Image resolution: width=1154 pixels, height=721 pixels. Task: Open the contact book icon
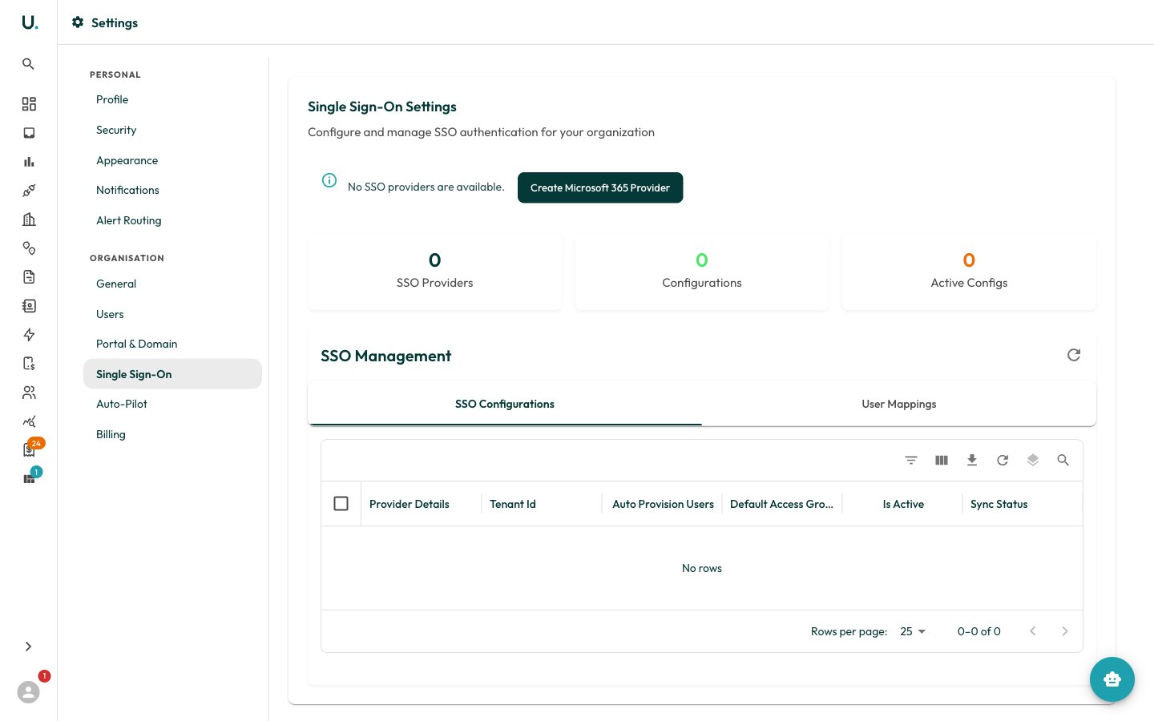[x=29, y=306]
